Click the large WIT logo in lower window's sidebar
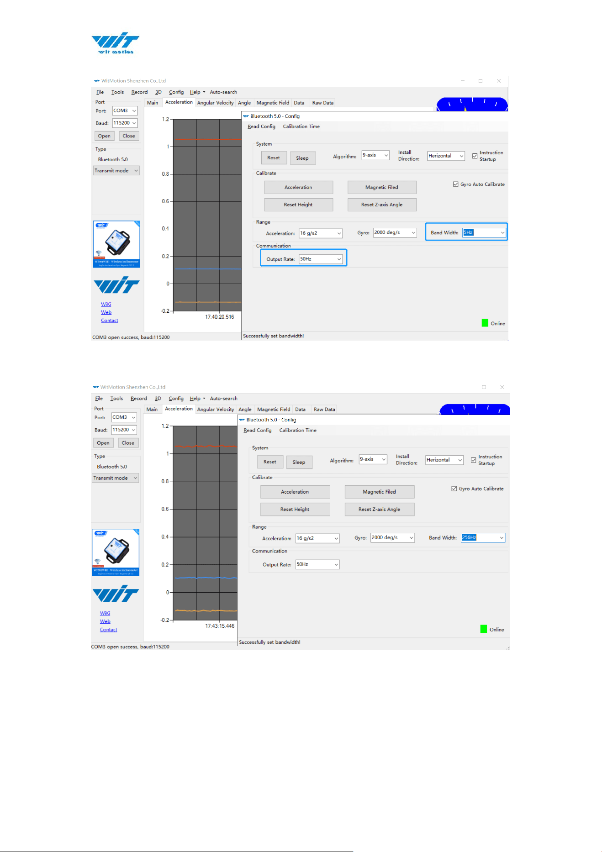The width and height of the screenshot is (602, 852). [x=116, y=594]
